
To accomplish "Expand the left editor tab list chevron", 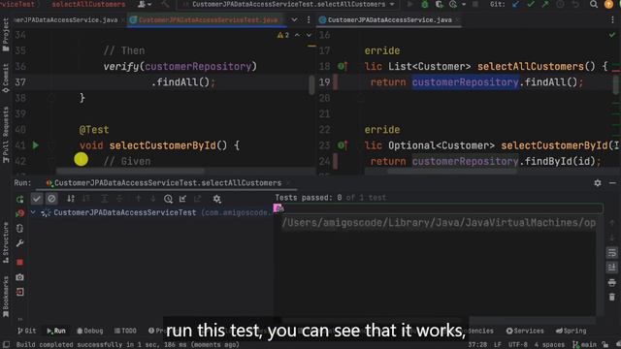I will pos(294,19).
